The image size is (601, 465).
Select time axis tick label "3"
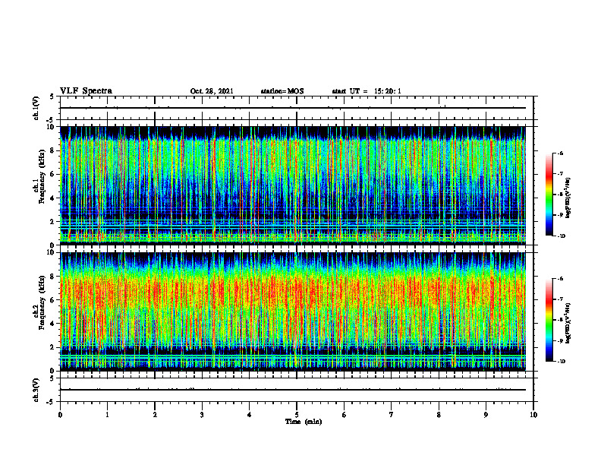[x=202, y=415]
